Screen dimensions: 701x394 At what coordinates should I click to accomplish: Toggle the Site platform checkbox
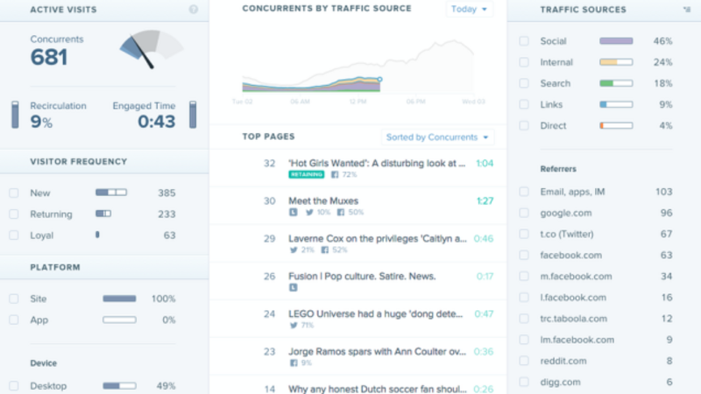pyautogui.click(x=13, y=299)
